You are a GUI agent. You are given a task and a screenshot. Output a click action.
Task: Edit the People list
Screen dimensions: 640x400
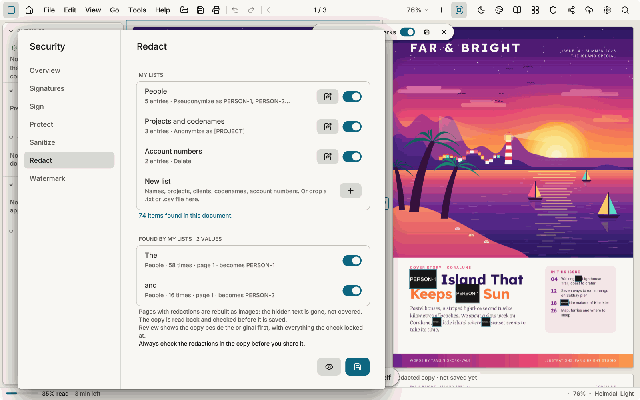click(328, 97)
